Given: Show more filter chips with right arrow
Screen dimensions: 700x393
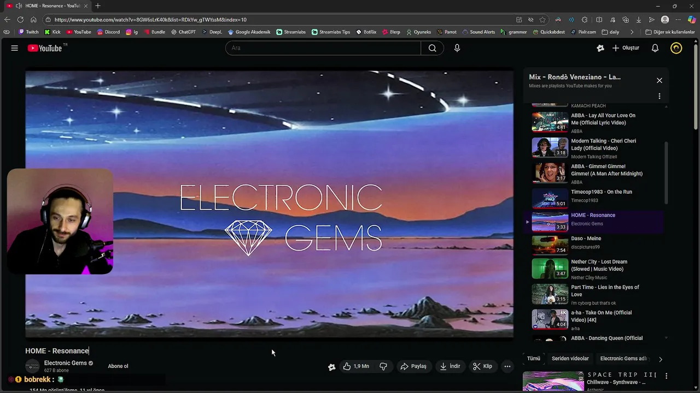Looking at the screenshot, I should pos(660,359).
